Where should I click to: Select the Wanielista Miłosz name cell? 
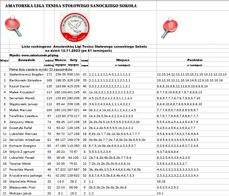coord(26,182)
